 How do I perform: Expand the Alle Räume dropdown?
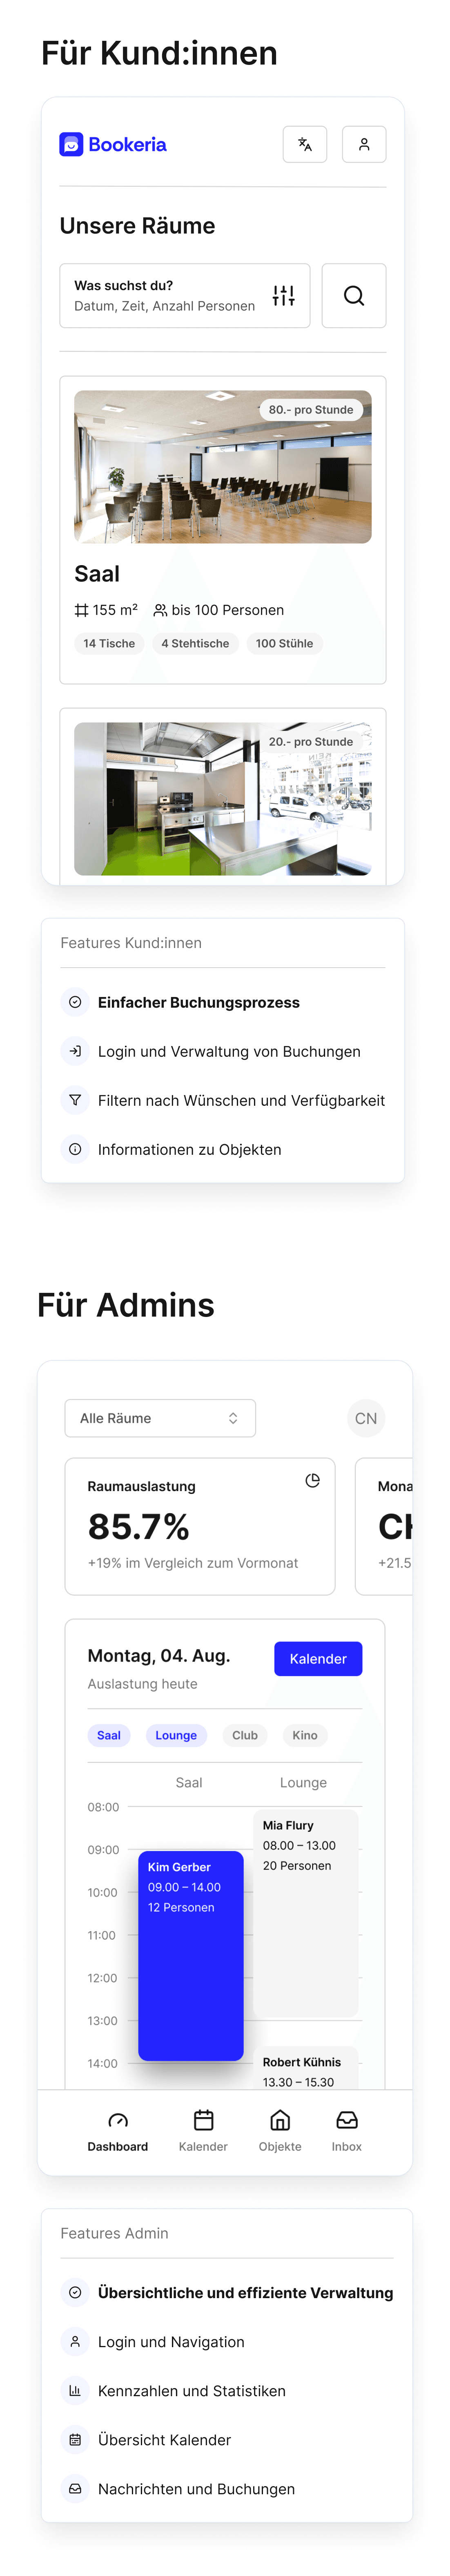[160, 1418]
